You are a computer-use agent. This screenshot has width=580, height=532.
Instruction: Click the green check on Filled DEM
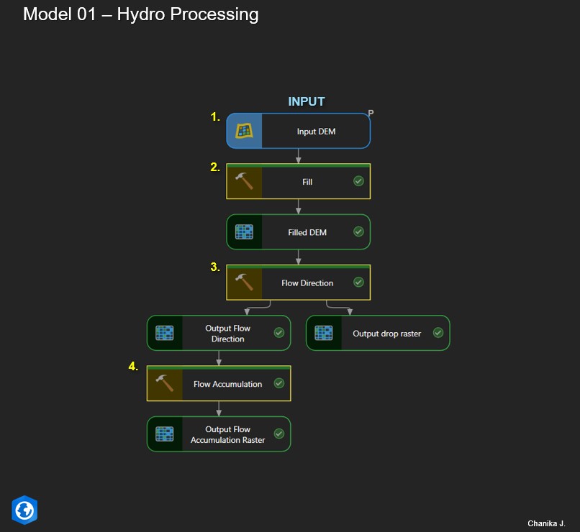(358, 231)
